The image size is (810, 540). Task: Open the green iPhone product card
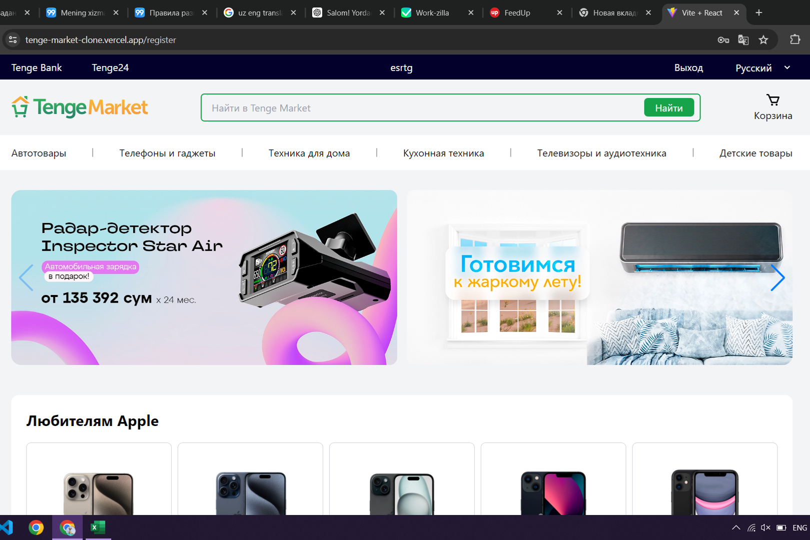click(402, 479)
